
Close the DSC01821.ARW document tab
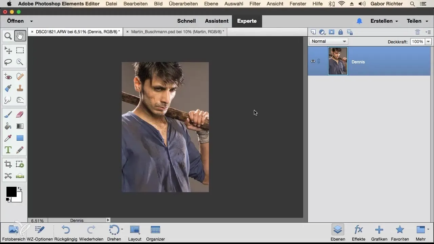coord(32,32)
